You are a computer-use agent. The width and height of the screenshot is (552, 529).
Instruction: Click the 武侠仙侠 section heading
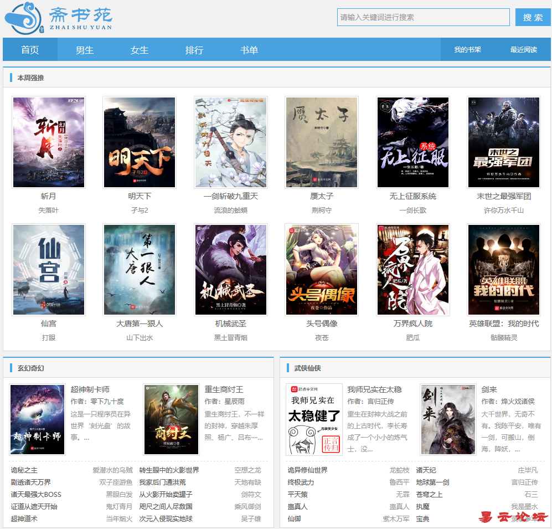(x=307, y=368)
